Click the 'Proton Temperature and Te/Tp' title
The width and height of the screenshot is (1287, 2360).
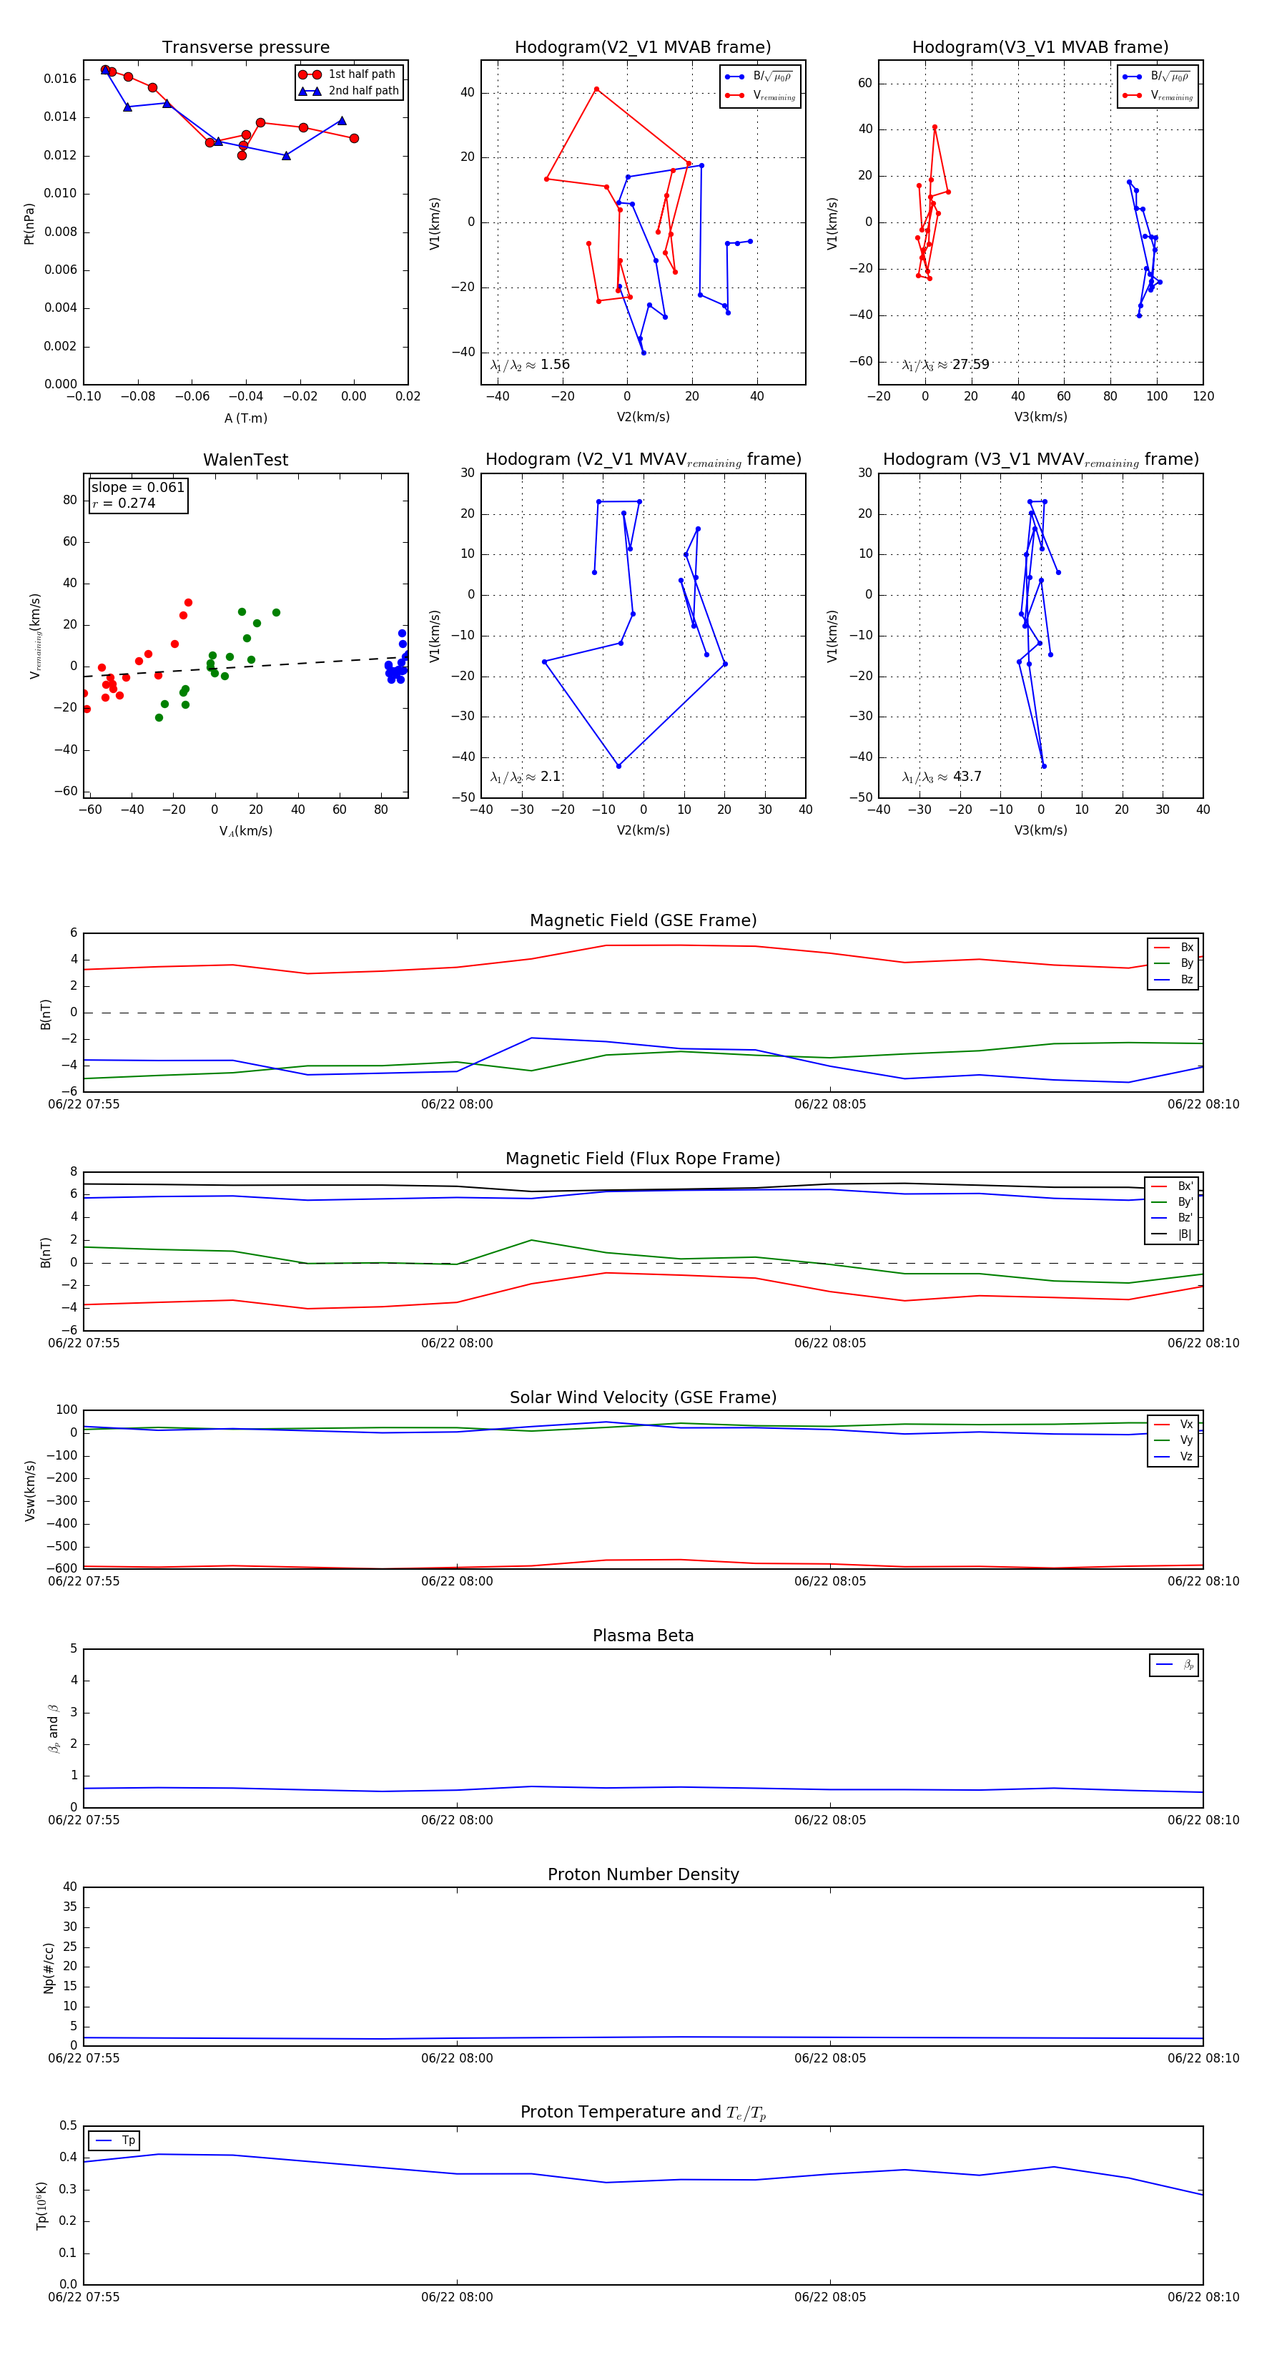[643, 2112]
